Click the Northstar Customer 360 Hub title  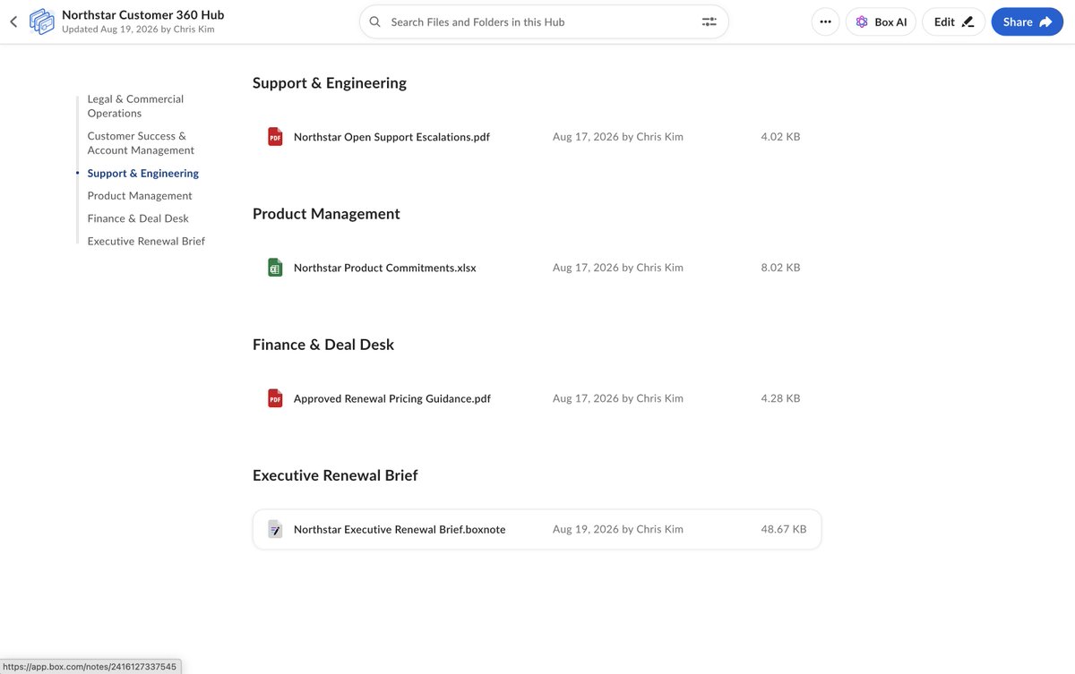tap(143, 15)
